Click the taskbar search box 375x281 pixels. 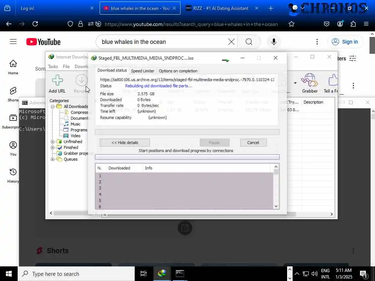(x=76, y=274)
